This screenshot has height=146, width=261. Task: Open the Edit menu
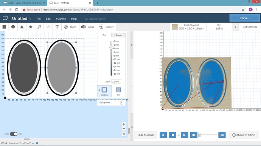click(x=48, y=18)
